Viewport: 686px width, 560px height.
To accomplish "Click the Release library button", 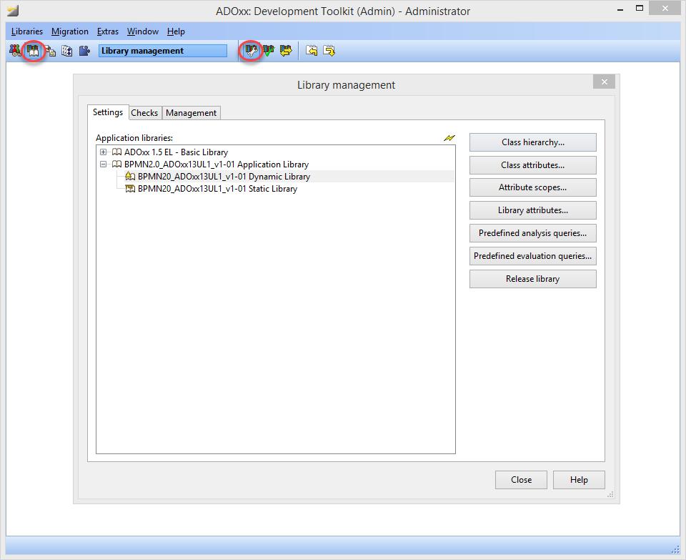I will coord(533,279).
